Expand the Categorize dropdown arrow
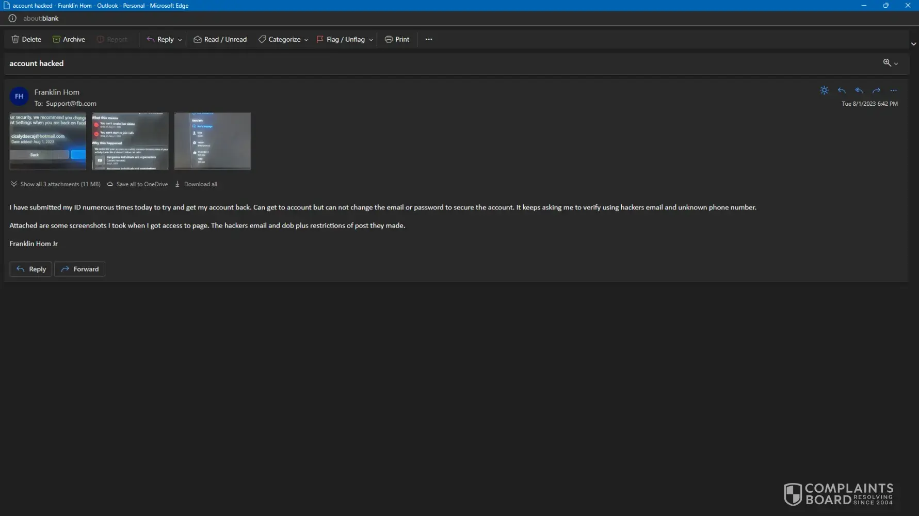 tap(306, 40)
